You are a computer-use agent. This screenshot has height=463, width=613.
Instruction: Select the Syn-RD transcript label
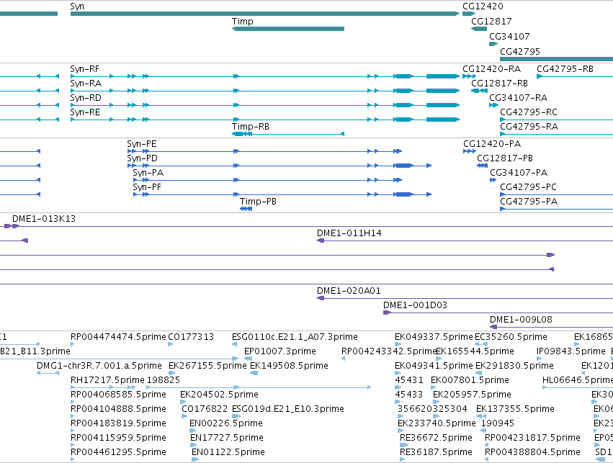pyautogui.click(x=86, y=98)
